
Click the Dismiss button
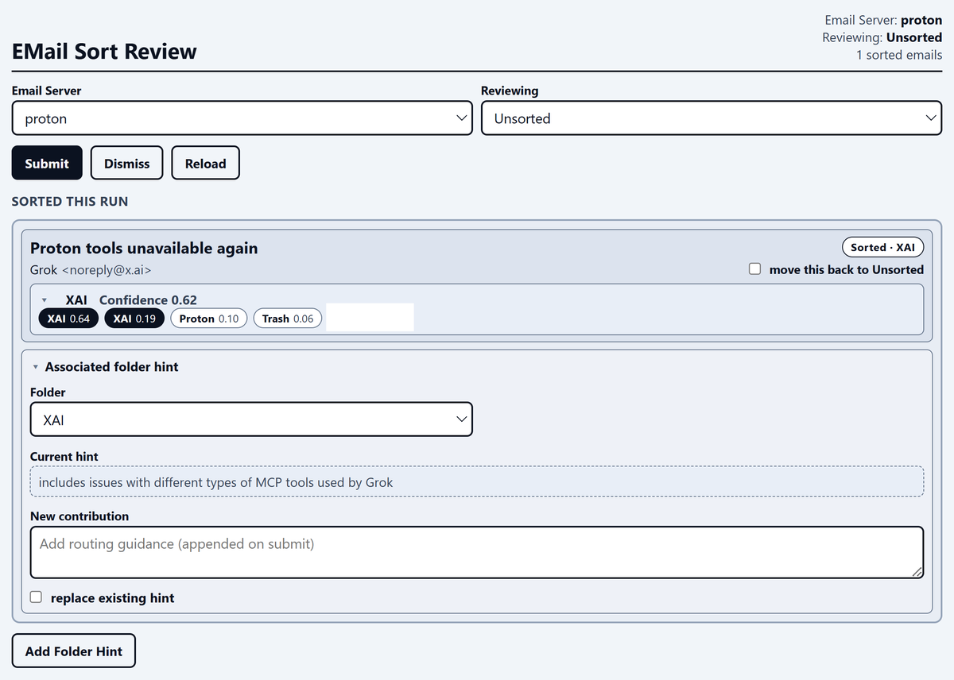coord(126,163)
